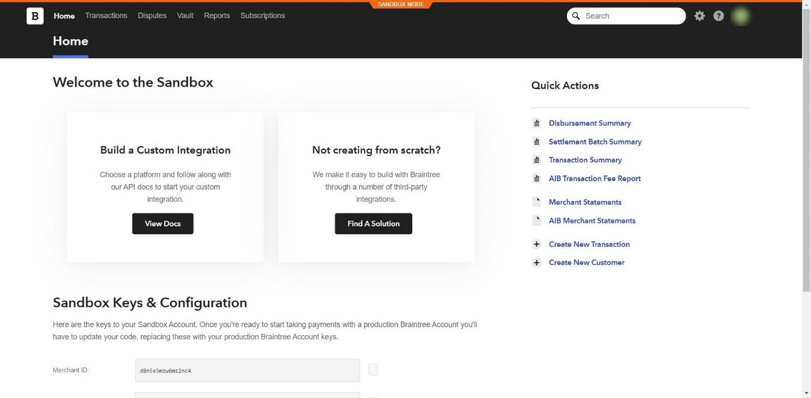Open the Merchant Statements link
This screenshot has width=811, height=398.
click(585, 202)
